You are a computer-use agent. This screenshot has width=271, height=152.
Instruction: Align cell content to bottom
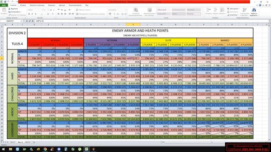(x=65, y=10)
